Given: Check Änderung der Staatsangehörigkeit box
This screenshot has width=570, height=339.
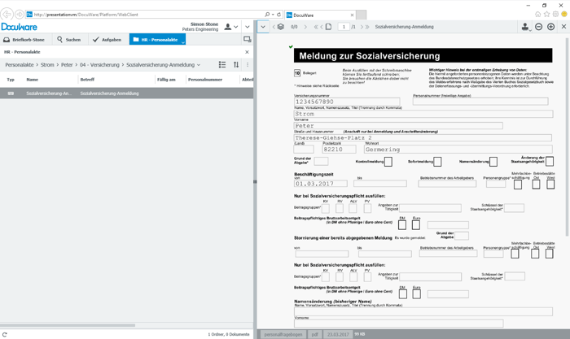Looking at the screenshot, I should [550, 162].
